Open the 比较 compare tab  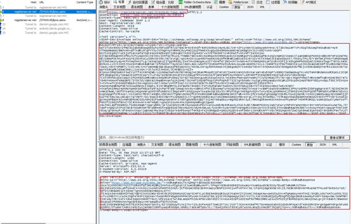[x=171, y=2]
